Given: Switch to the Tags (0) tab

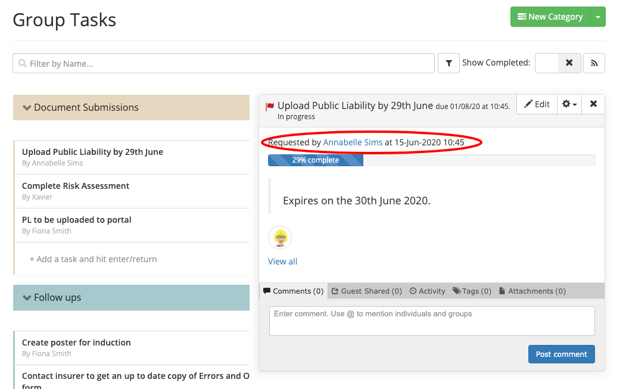Looking at the screenshot, I should 472,291.
